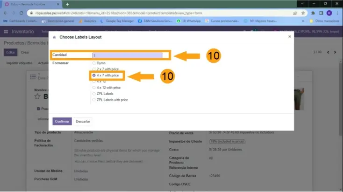Image resolution: width=343 pixels, height=192 pixels.
Task: Expand the Otros marcadores bookmarks folder
Action: coord(323,21)
